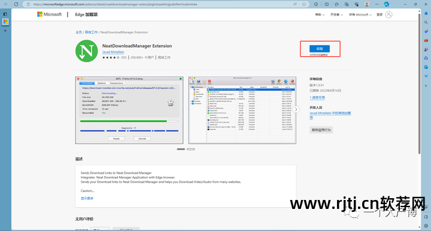Expand description with 显示更多 link
431x231 pixels.
(x=87, y=198)
